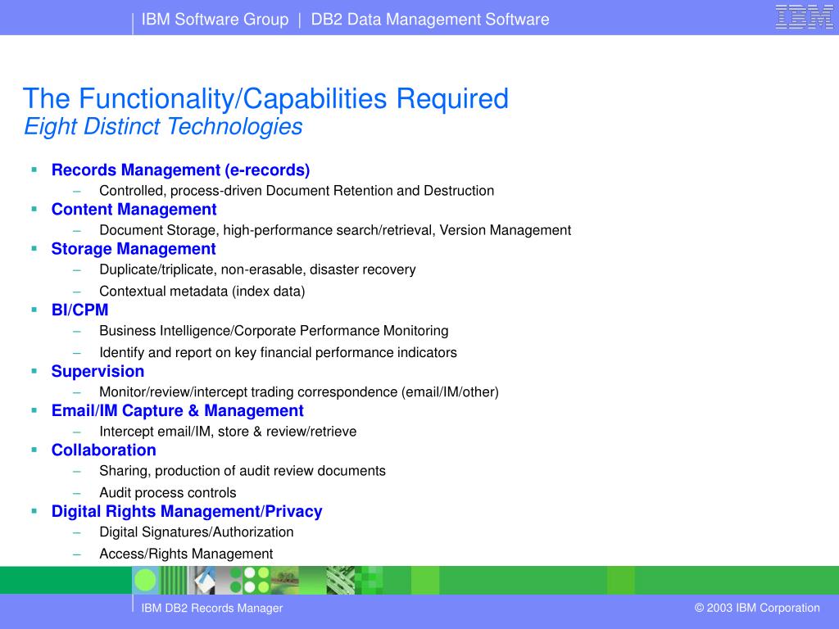The height and width of the screenshot is (629, 839).
Task: Select the 'Digital Signatures/Authorization' line
Action: click(197, 532)
